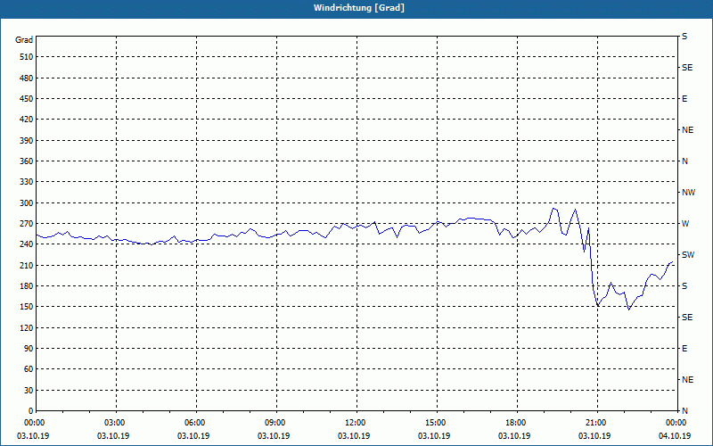Select the 90 y-axis value
Image resolution: width=713 pixels, height=446 pixels.
(x=29, y=348)
